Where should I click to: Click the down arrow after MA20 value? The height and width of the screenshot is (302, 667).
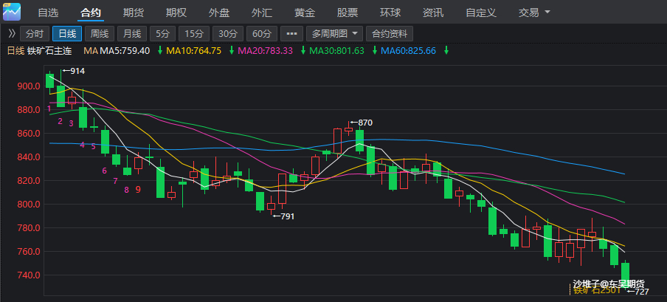303,51
